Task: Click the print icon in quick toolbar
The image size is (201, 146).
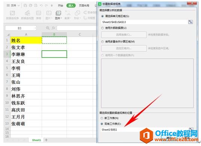Action: [30, 5]
